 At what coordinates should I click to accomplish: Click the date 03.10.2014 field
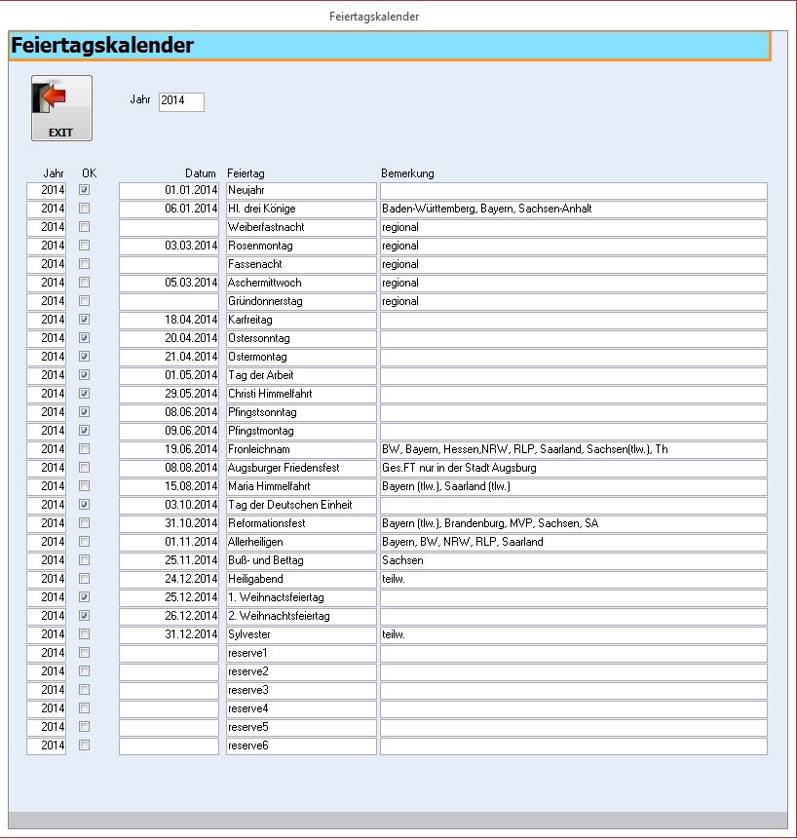(x=170, y=506)
